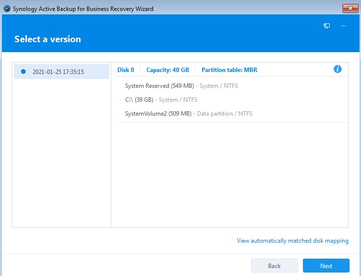
Task: Click the Capacity: 40 GB text
Action: point(168,70)
